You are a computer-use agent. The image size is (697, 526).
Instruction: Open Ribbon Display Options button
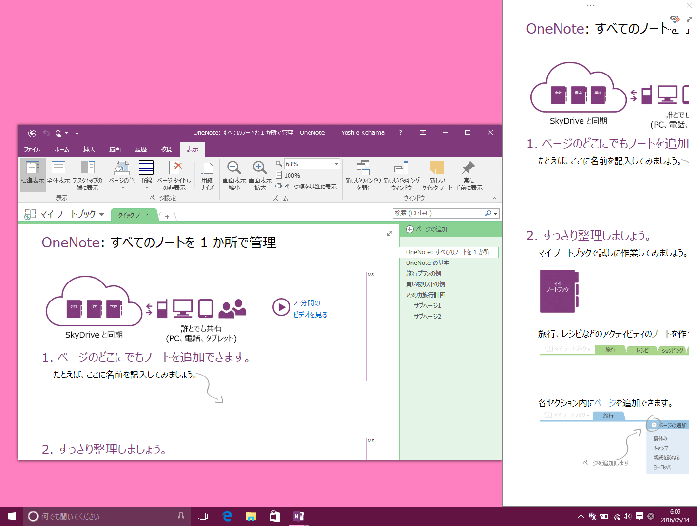[x=423, y=132]
